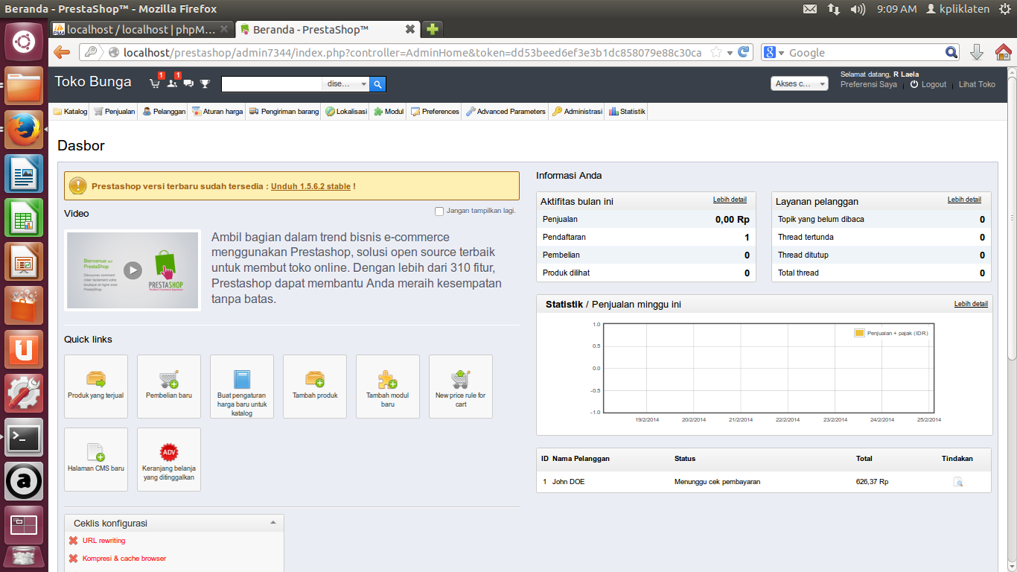This screenshot has height=572, width=1017.
Task: Open Halaman CMS baru quick link
Action: tap(96, 460)
